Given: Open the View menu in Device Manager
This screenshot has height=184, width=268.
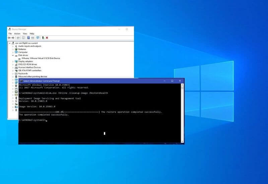Looking at the screenshot, I should [25, 33].
